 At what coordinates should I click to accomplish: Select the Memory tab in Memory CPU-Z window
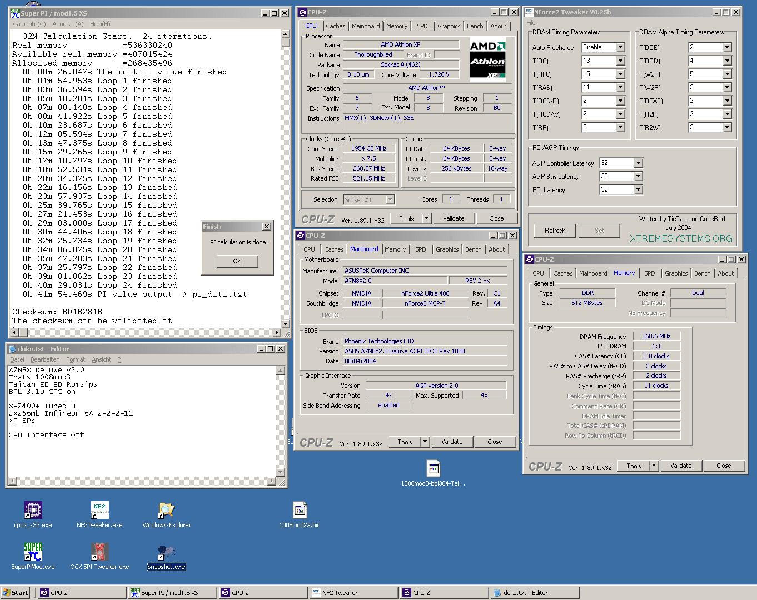point(624,273)
